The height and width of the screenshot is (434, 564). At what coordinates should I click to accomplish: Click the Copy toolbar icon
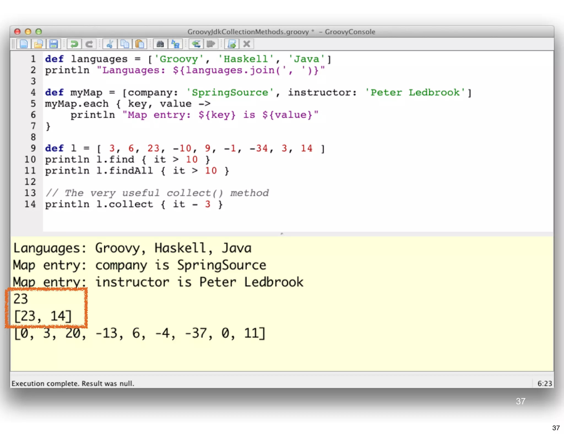point(124,44)
